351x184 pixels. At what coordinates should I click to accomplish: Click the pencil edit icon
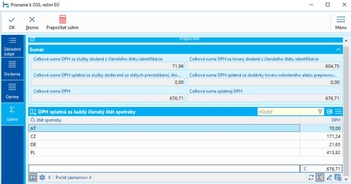pos(329,177)
